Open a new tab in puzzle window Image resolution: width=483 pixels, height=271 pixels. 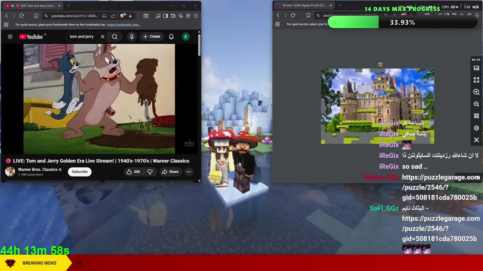pyautogui.click(x=340, y=5)
